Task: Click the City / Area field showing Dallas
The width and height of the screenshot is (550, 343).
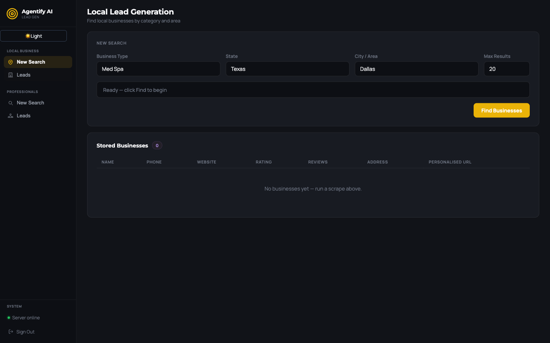Action: click(x=416, y=69)
